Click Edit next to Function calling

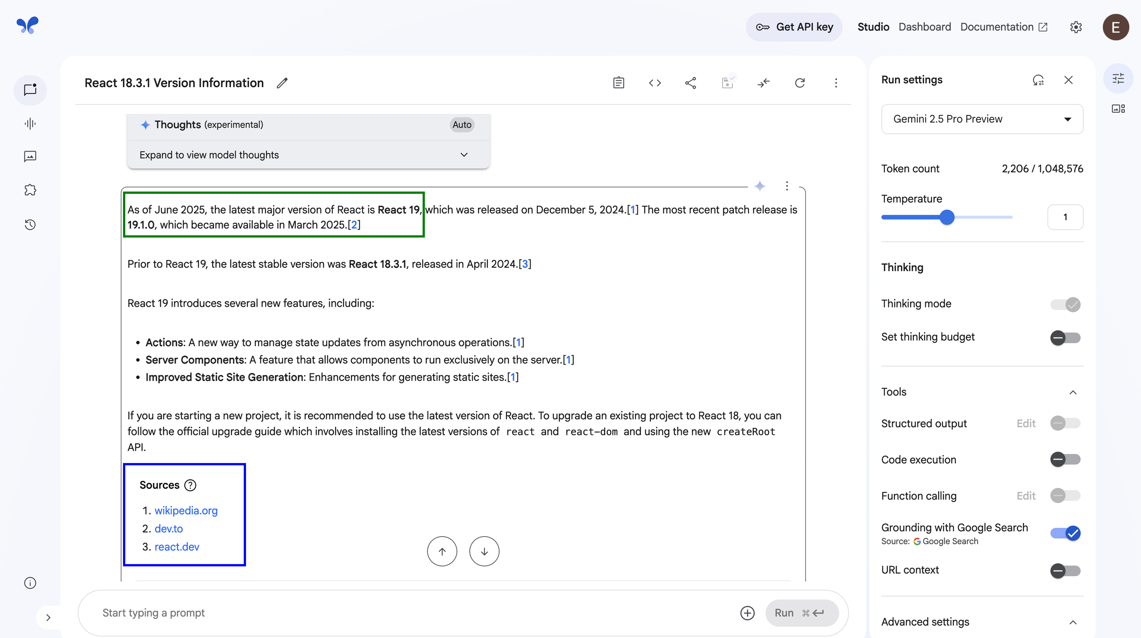point(1026,496)
